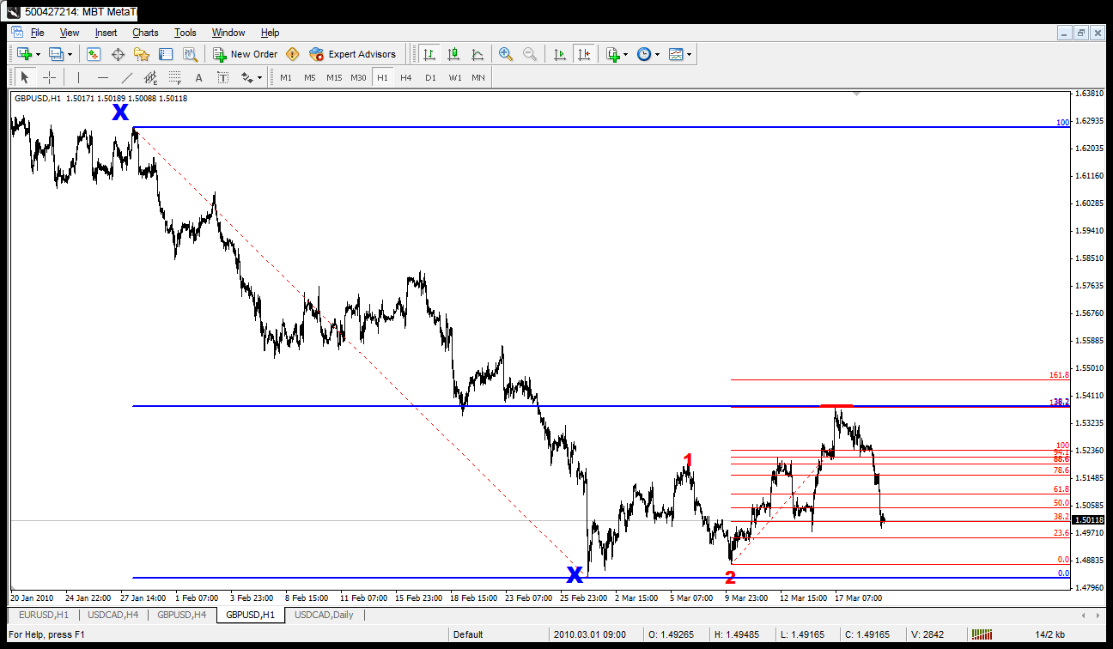Screen dimensions: 1113x649
Task: Click the New Order button
Action: pos(246,54)
